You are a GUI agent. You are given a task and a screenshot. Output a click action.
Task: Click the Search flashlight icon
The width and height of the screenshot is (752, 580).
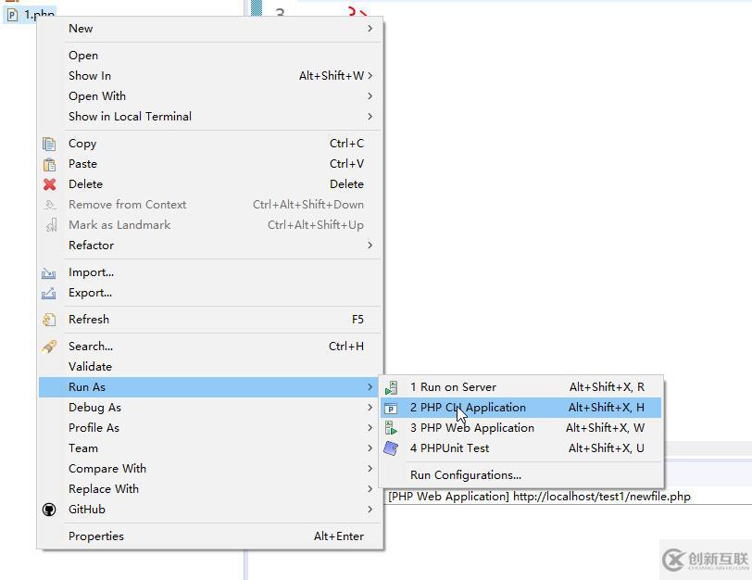(x=49, y=347)
